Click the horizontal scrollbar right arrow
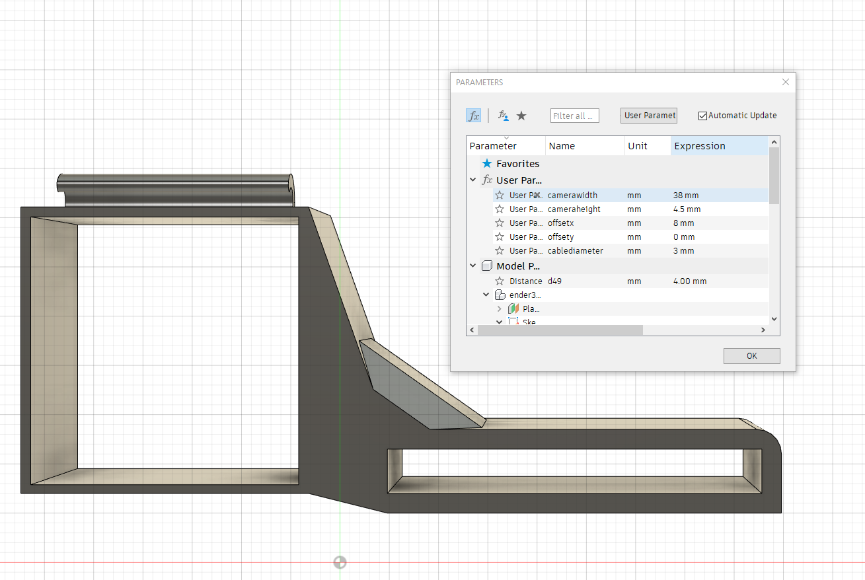The height and width of the screenshot is (580, 865). (x=763, y=330)
